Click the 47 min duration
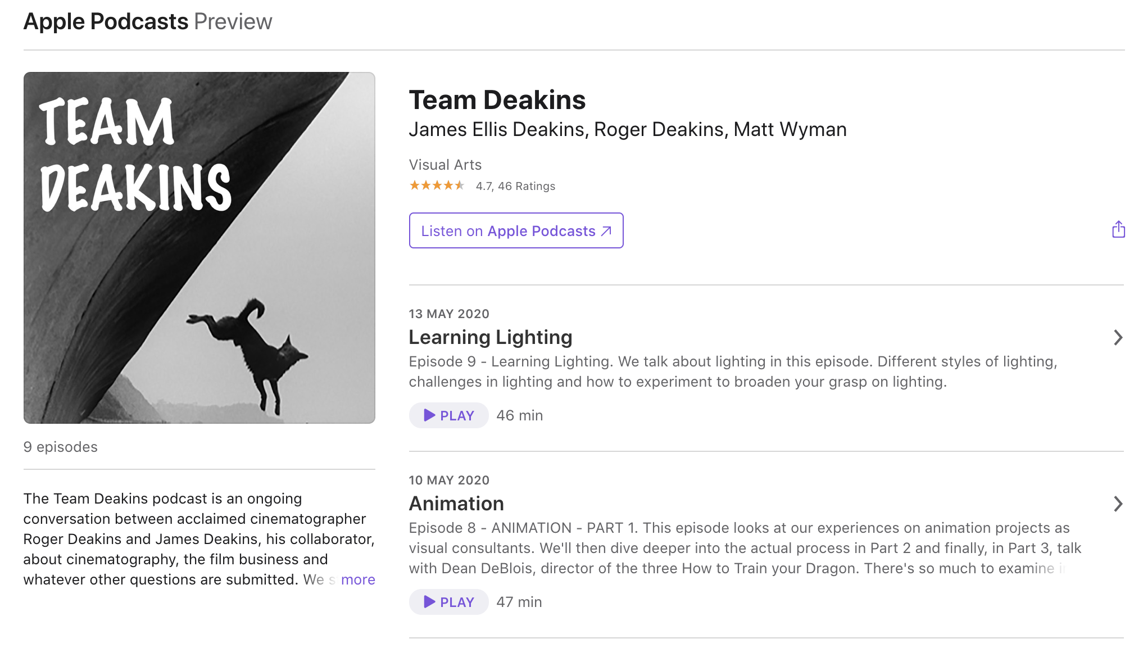The height and width of the screenshot is (657, 1143). (519, 602)
